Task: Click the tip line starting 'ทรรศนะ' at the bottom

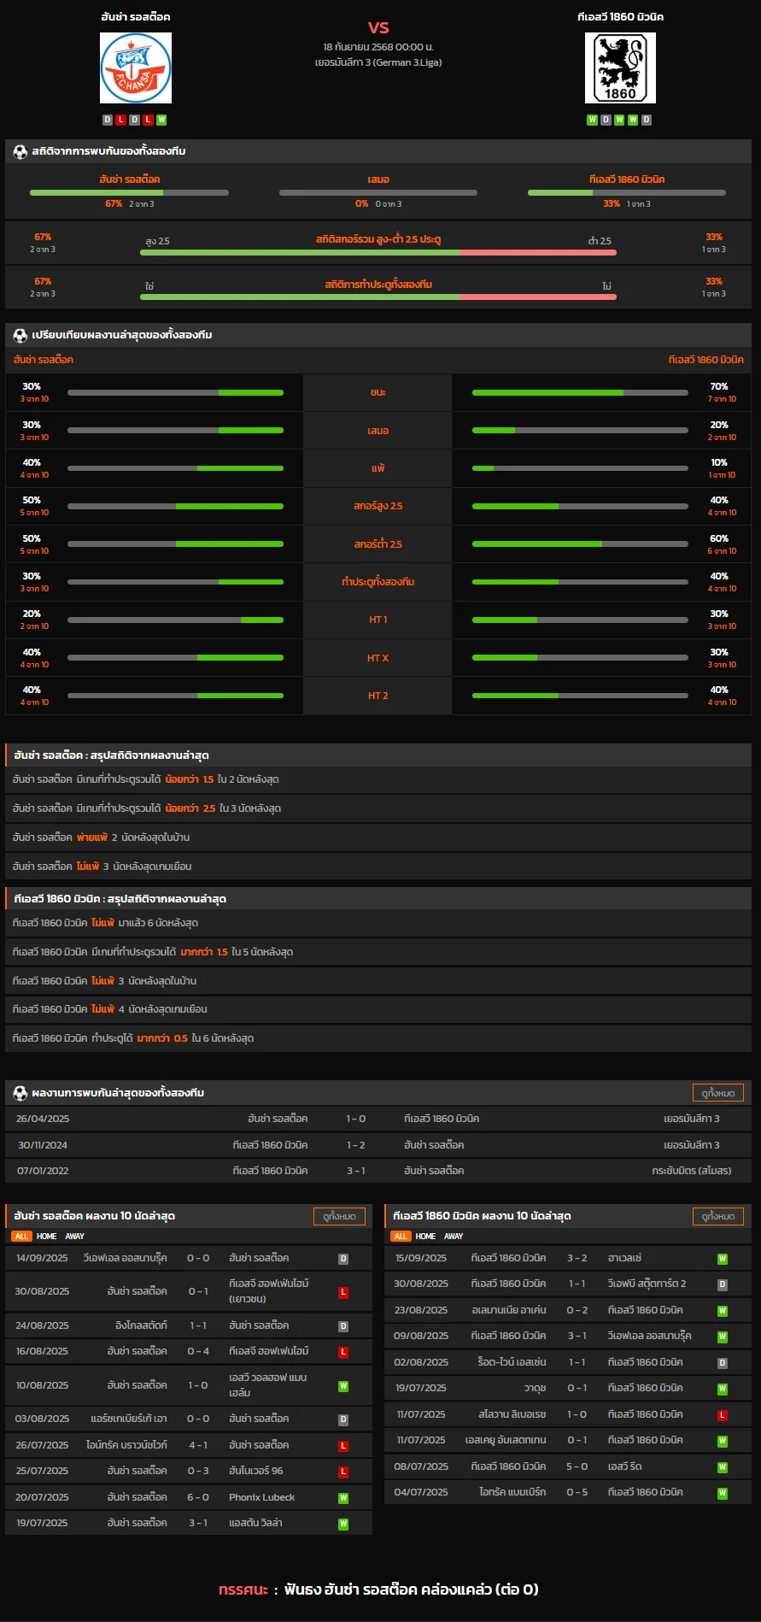Action: click(378, 1590)
